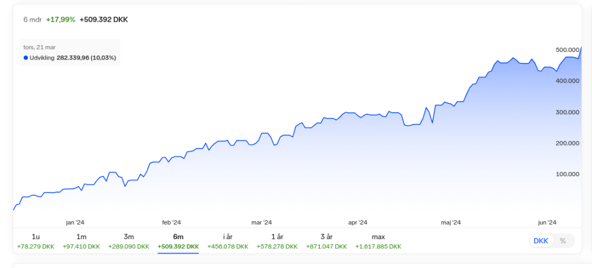Choose the 3m period tab
Viewport: 592px width, 268px height.
pyautogui.click(x=129, y=241)
